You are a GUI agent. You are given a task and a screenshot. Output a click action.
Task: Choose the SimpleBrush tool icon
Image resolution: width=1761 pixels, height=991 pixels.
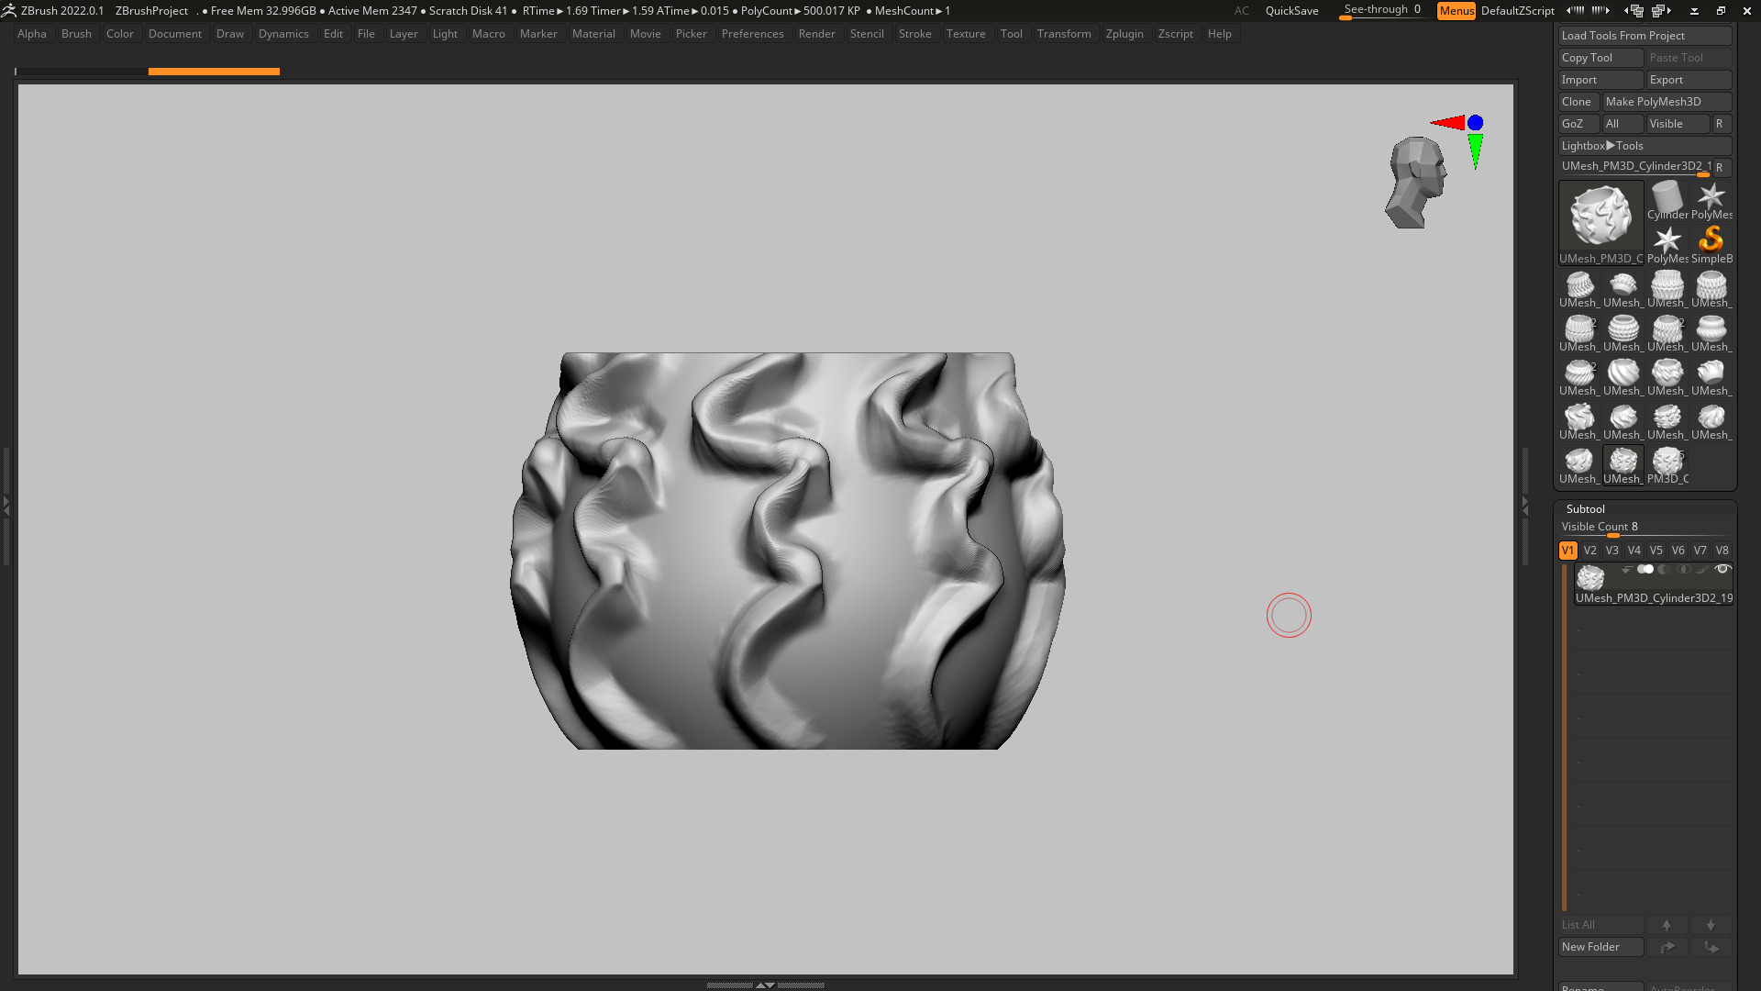tap(1711, 244)
